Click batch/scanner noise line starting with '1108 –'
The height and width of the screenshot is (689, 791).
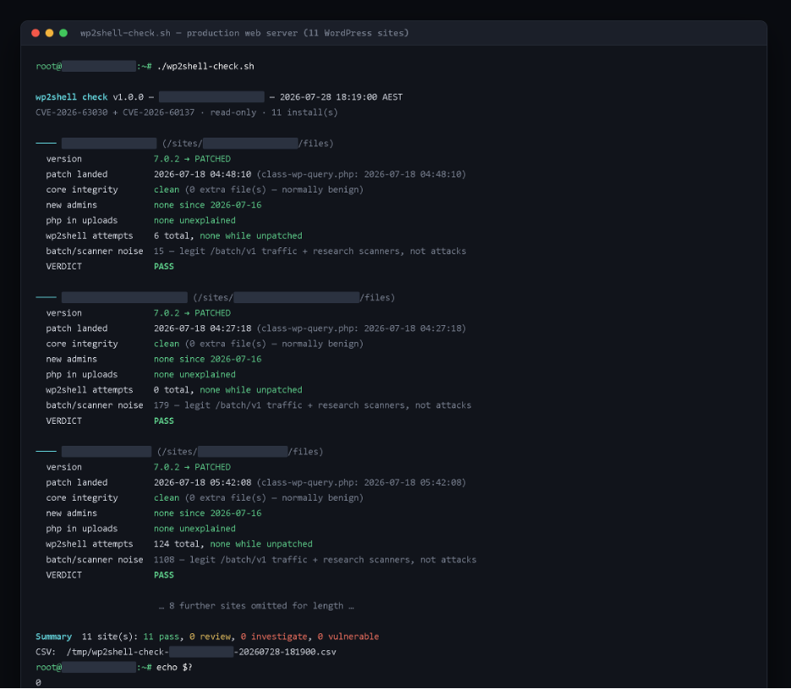coord(314,560)
